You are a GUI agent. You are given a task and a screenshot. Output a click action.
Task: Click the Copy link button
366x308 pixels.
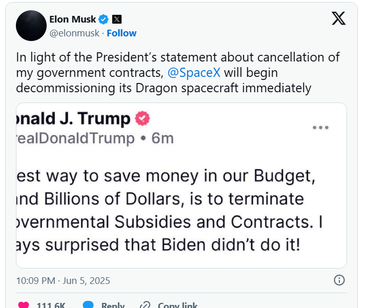145,304
